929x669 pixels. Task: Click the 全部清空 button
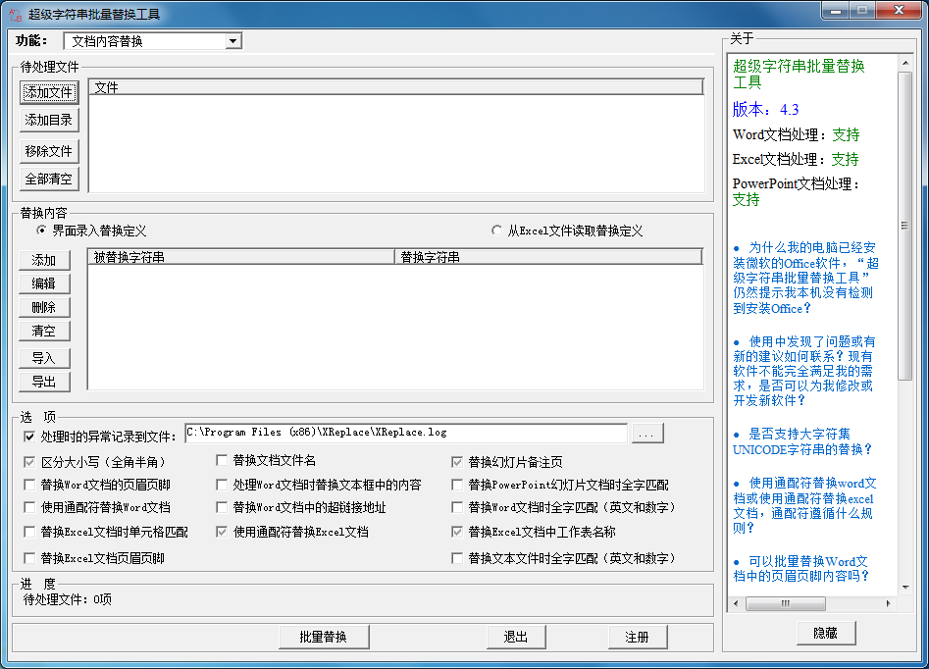[x=49, y=179]
